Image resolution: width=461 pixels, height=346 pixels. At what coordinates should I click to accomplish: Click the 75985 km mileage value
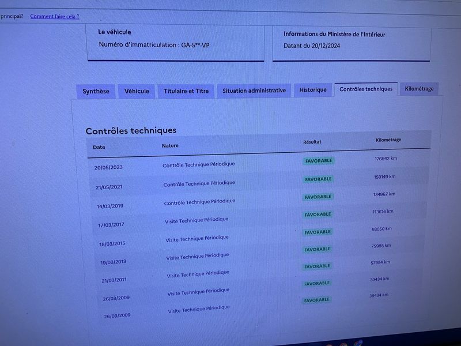click(x=381, y=246)
